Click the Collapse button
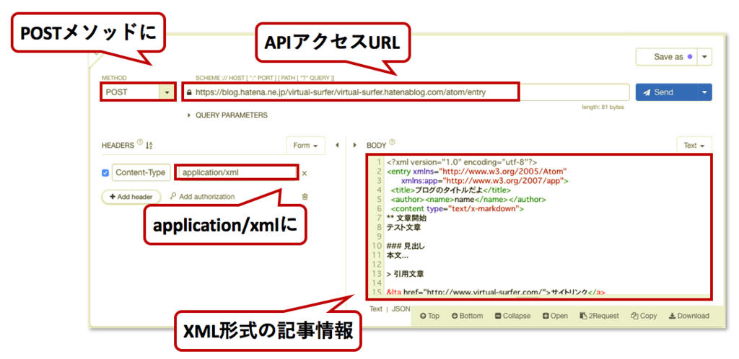The height and width of the screenshot is (359, 739). 512,316
